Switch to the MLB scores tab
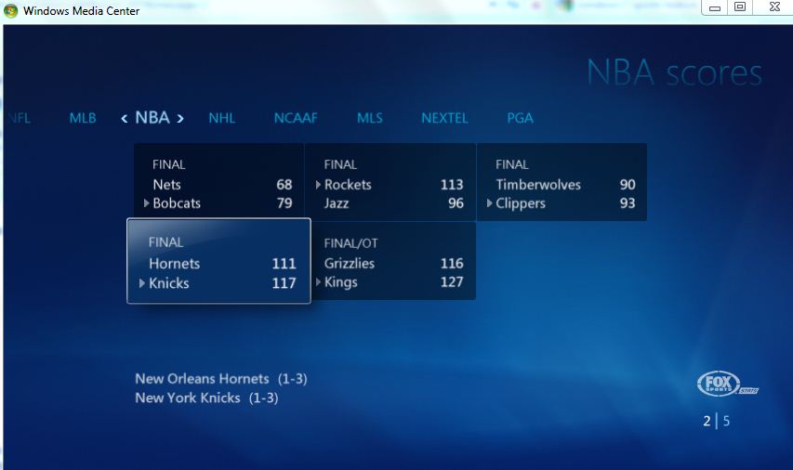Image resolution: width=793 pixels, height=470 pixels. tap(83, 118)
